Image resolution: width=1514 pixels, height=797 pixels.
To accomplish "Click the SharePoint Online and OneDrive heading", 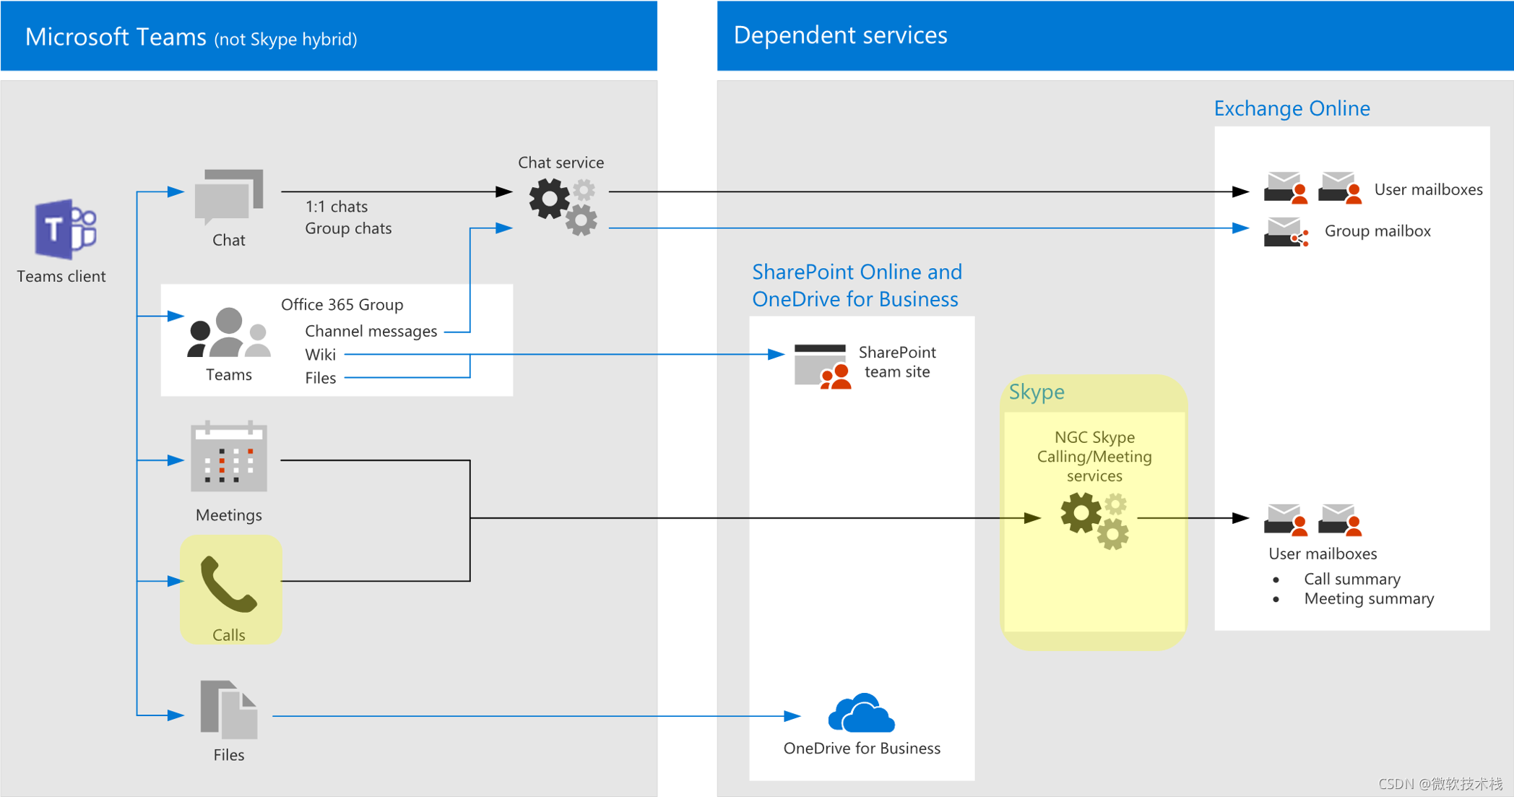I will pyautogui.click(x=857, y=285).
